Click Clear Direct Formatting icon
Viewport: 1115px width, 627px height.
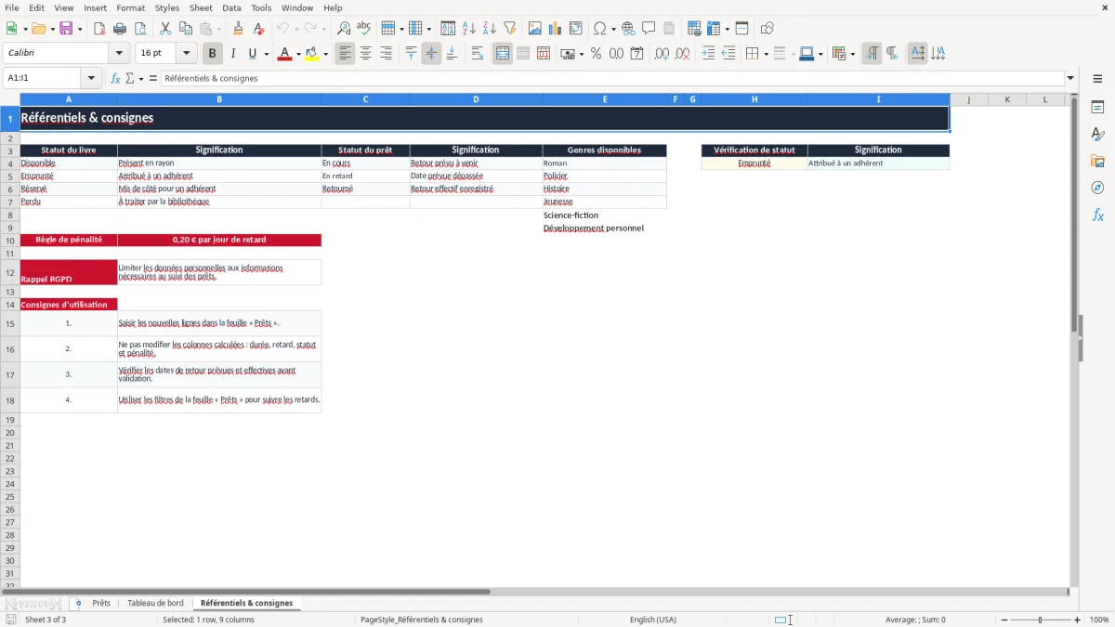(258, 29)
